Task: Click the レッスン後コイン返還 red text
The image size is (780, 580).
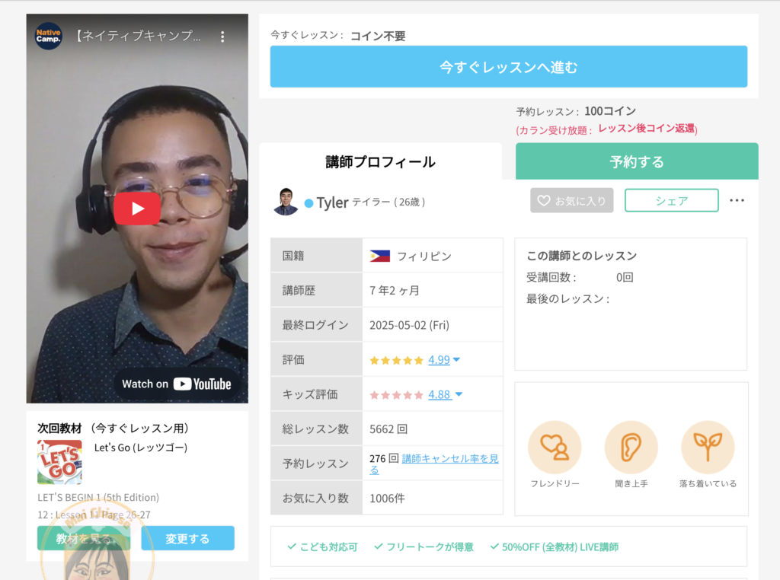Action: 647,128
